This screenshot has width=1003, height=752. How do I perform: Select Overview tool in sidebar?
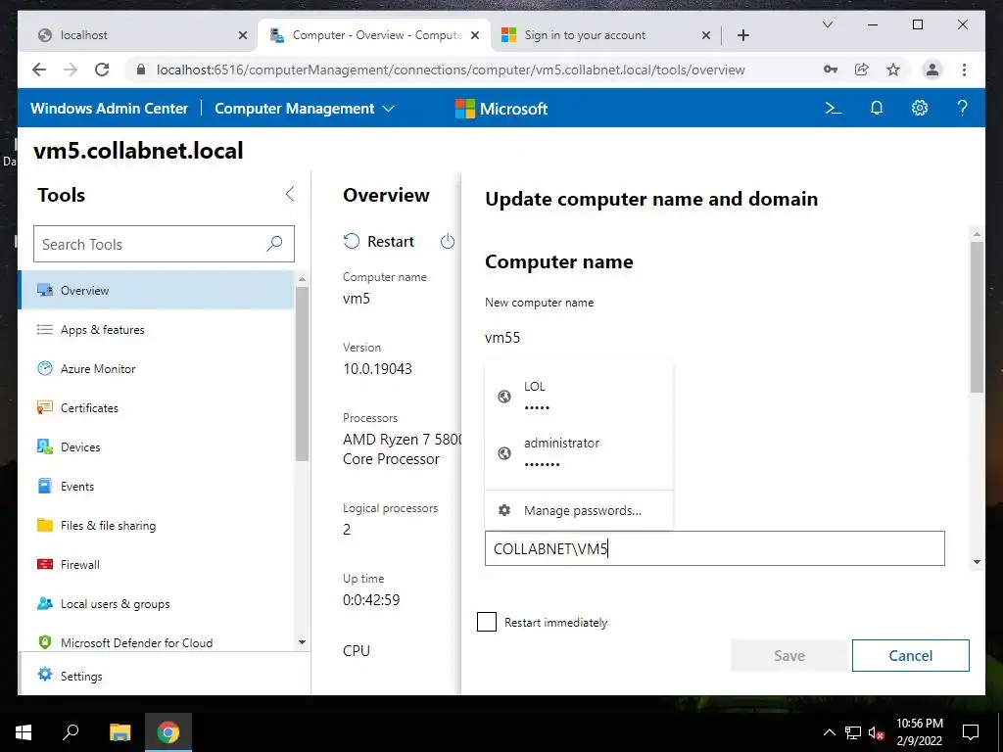click(158, 290)
